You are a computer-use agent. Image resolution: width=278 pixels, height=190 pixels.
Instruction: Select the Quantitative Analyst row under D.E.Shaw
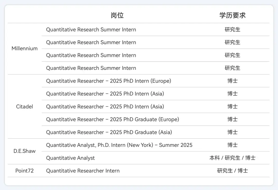[70, 158]
